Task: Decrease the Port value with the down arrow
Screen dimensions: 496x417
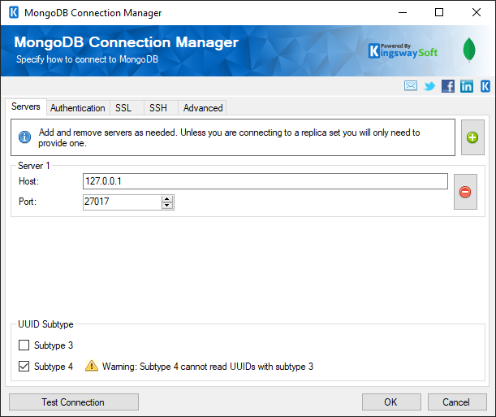Action: [167, 206]
